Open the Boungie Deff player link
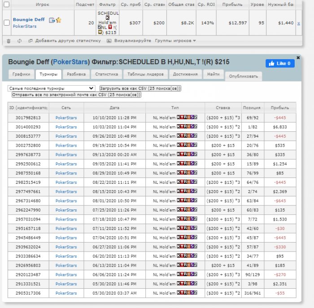The width and height of the screenshot is (314, 308). [29, 20]
